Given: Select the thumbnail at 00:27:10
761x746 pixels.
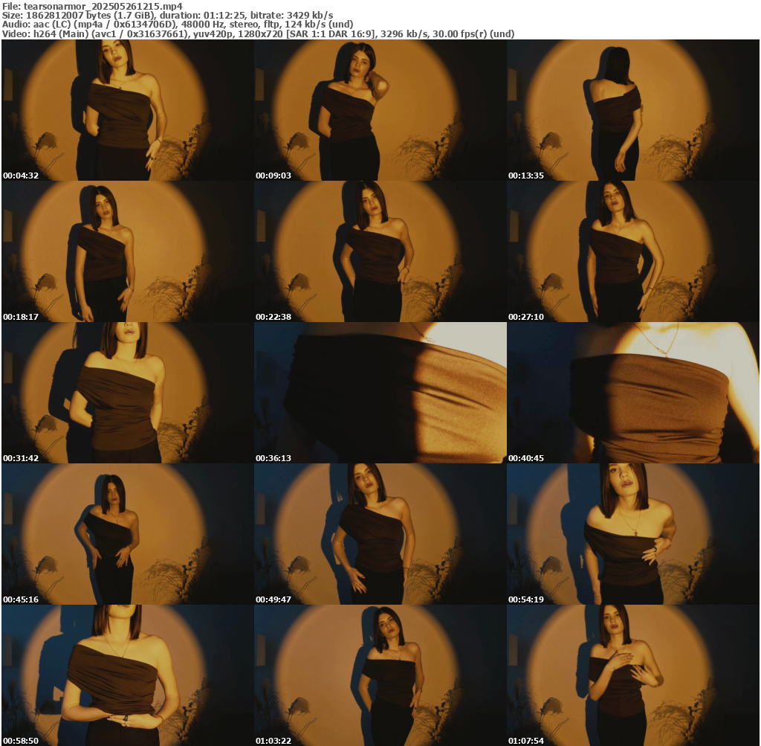Looking at the screenshot, I should point(633,251).
